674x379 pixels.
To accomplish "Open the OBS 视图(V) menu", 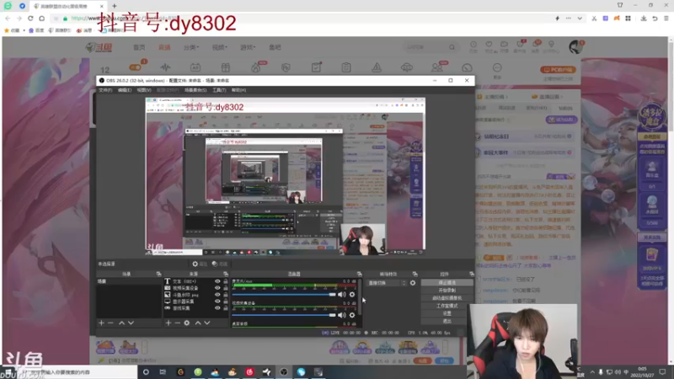I will 144,90.
